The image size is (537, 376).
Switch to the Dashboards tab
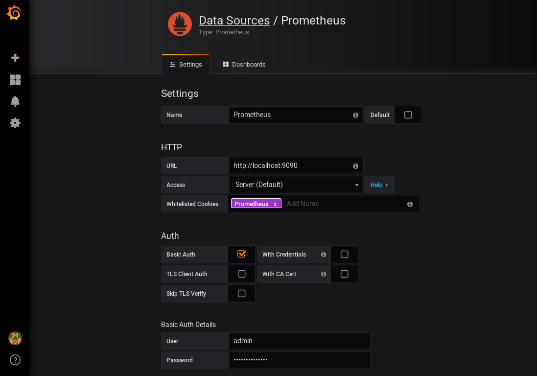[x=244, y=64]
